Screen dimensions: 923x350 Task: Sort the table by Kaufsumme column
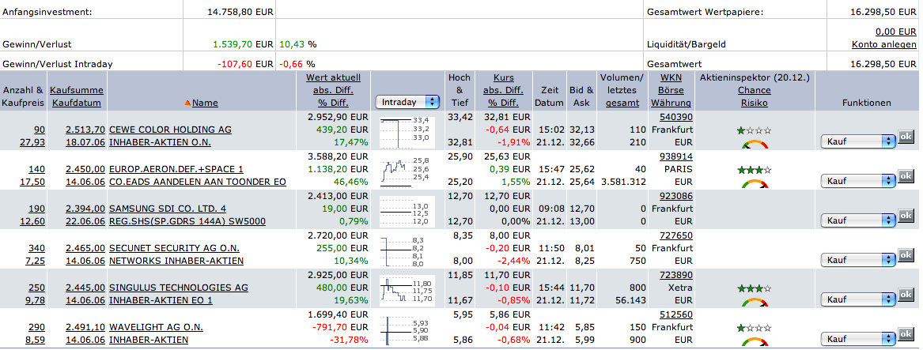tap(77, 90)
